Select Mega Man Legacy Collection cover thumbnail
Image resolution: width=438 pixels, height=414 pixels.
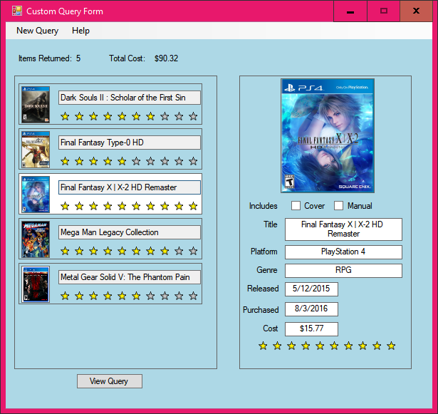pyautogui.click(x=36, y=239)
